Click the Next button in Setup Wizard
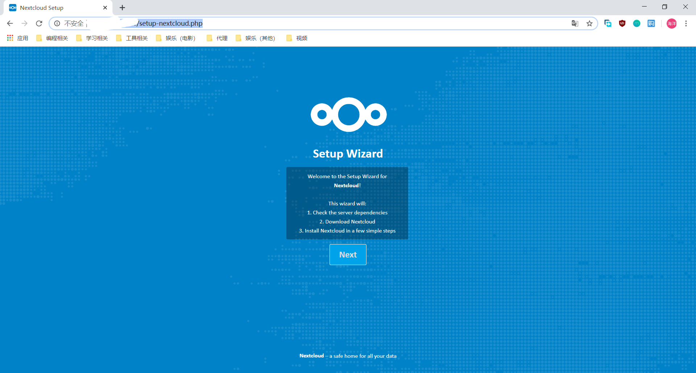 point(348,255)
